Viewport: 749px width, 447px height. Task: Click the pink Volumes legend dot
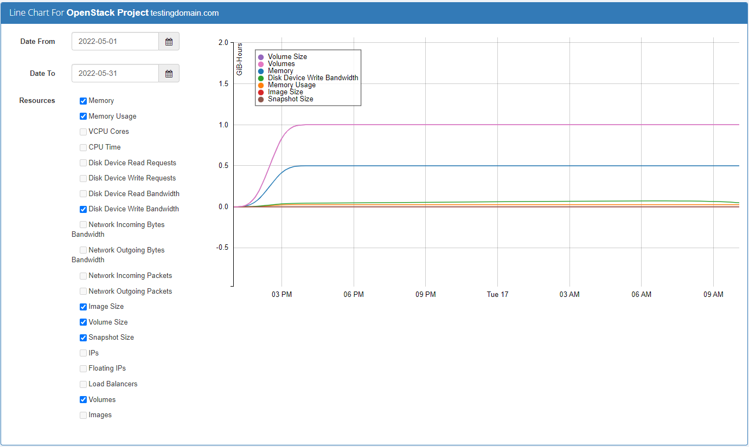click(261, 64)
